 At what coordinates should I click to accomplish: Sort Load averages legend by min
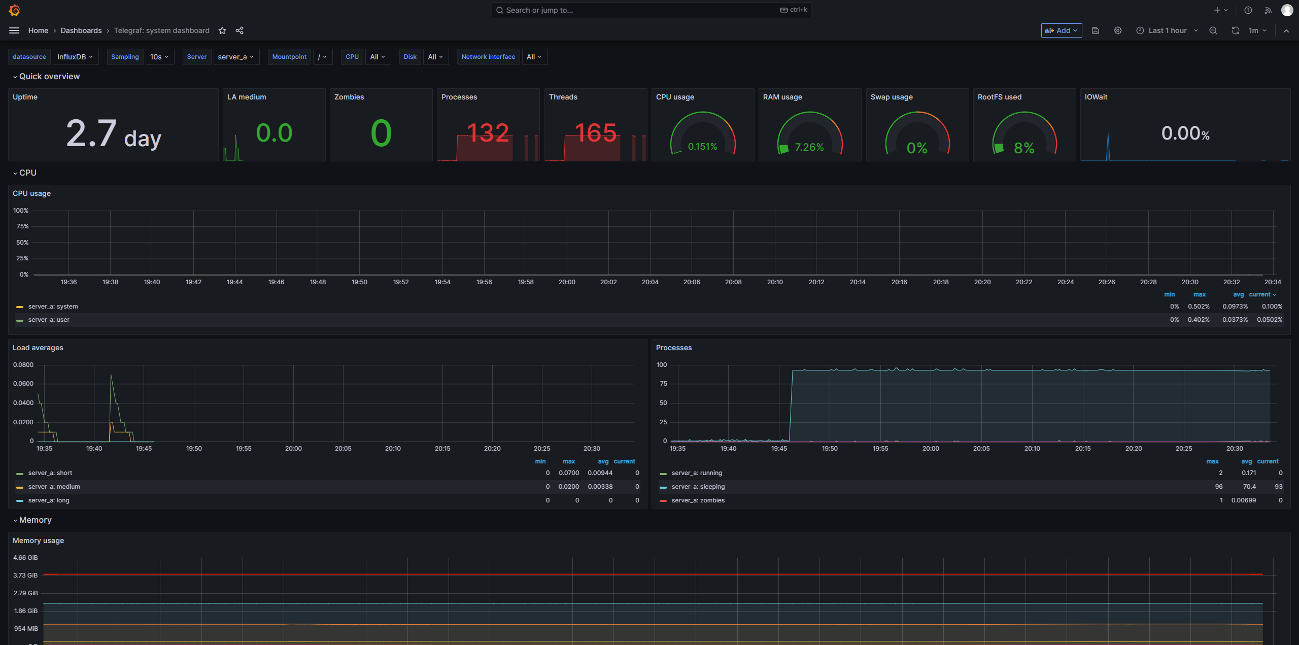tap(540, 461)
